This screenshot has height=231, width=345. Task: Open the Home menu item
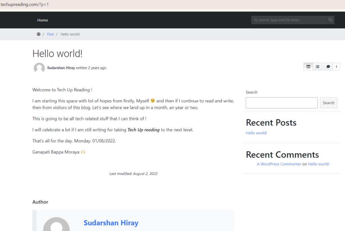point(43,20)
